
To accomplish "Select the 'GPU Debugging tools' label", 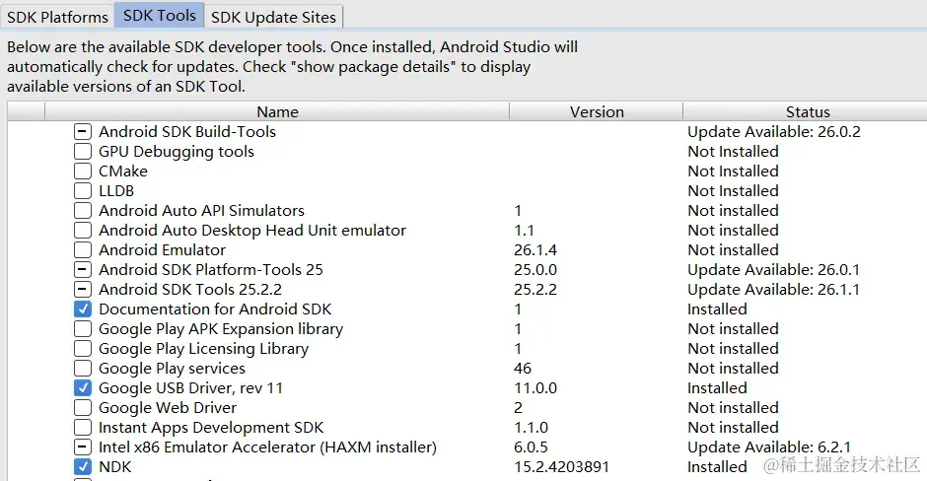I will coord(177,152).
